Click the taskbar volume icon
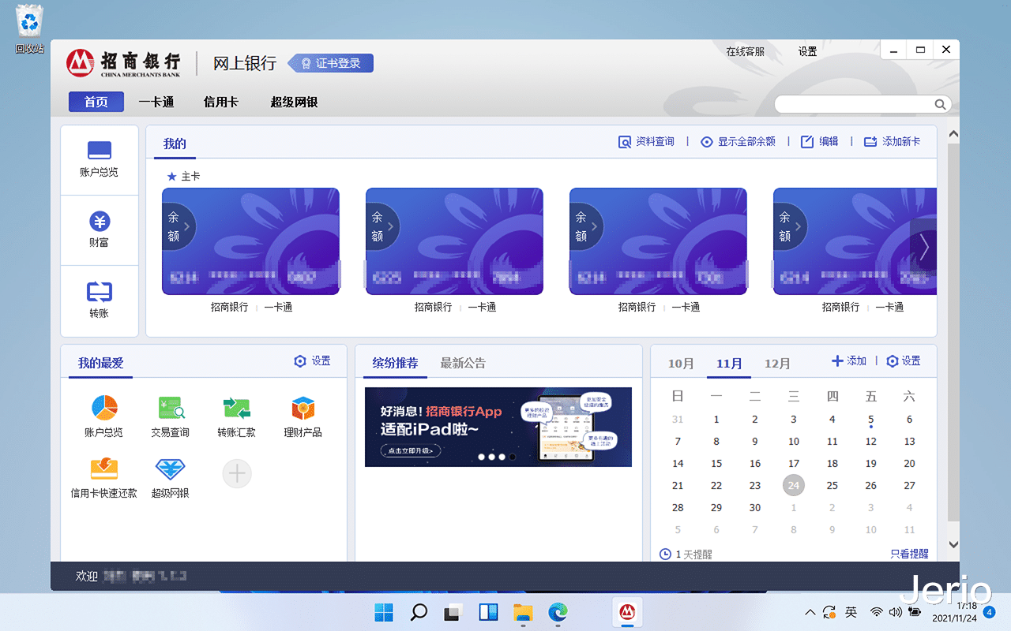Screen dimensions: 1011x631 (895, 612)
